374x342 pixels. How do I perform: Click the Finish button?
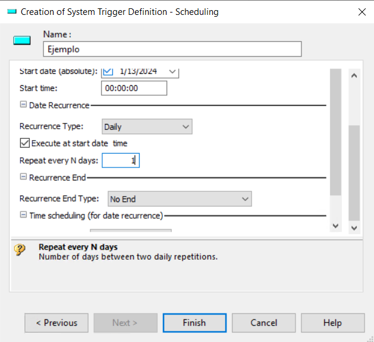click(x=194, y=323)
